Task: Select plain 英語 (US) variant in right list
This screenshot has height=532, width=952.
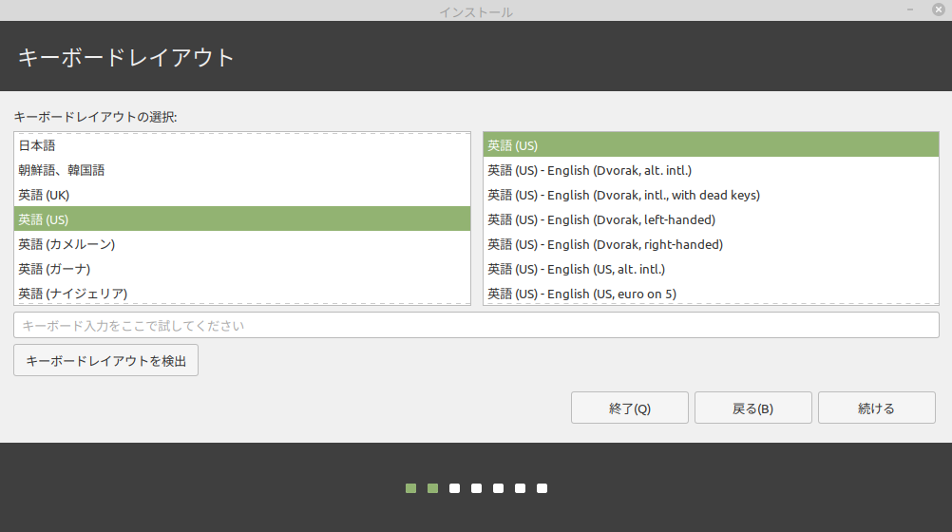Action: [x=711, y=145]
